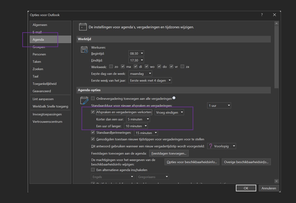Open Eerste week van het jaar dropdown

pyautogui.click(x=150, y=80)
